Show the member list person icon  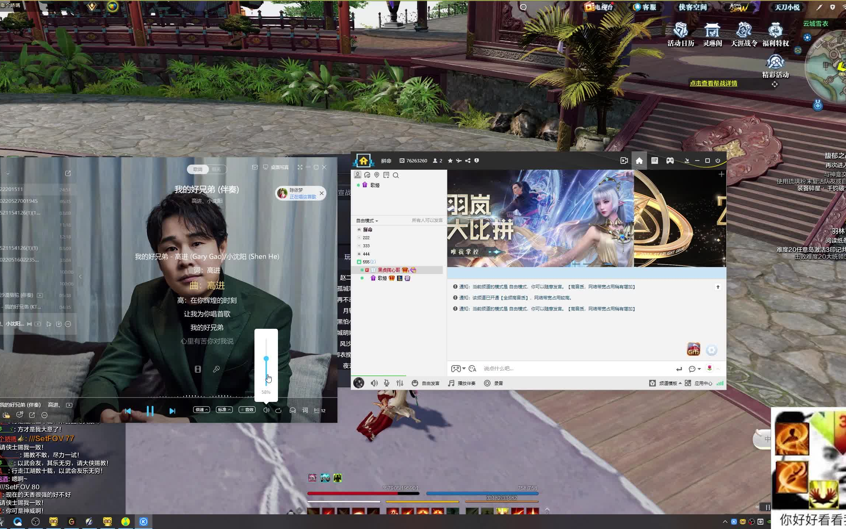[357, 175]
